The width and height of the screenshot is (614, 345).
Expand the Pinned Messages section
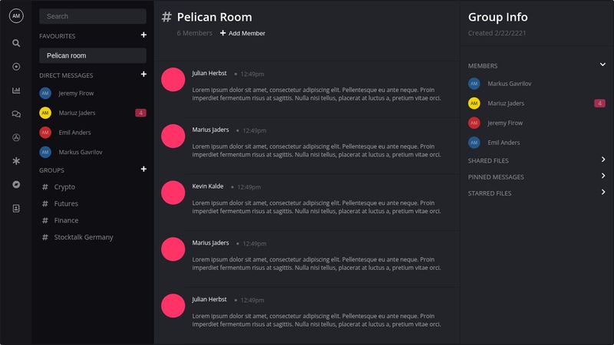(603, 176)
